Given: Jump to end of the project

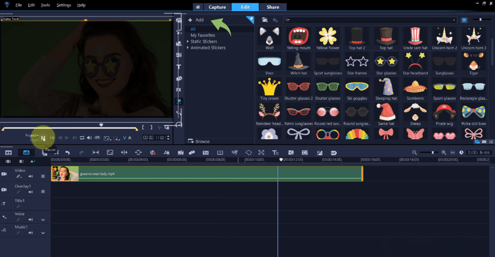Looking at the screenshot, I should pos(74,138).
